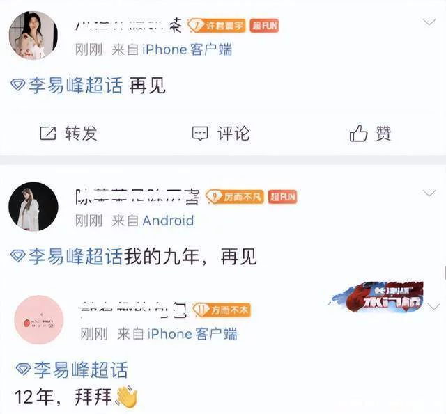Tap the repost share icon
The width and height of the screenshot is (446, 414).
coord(47,134)
